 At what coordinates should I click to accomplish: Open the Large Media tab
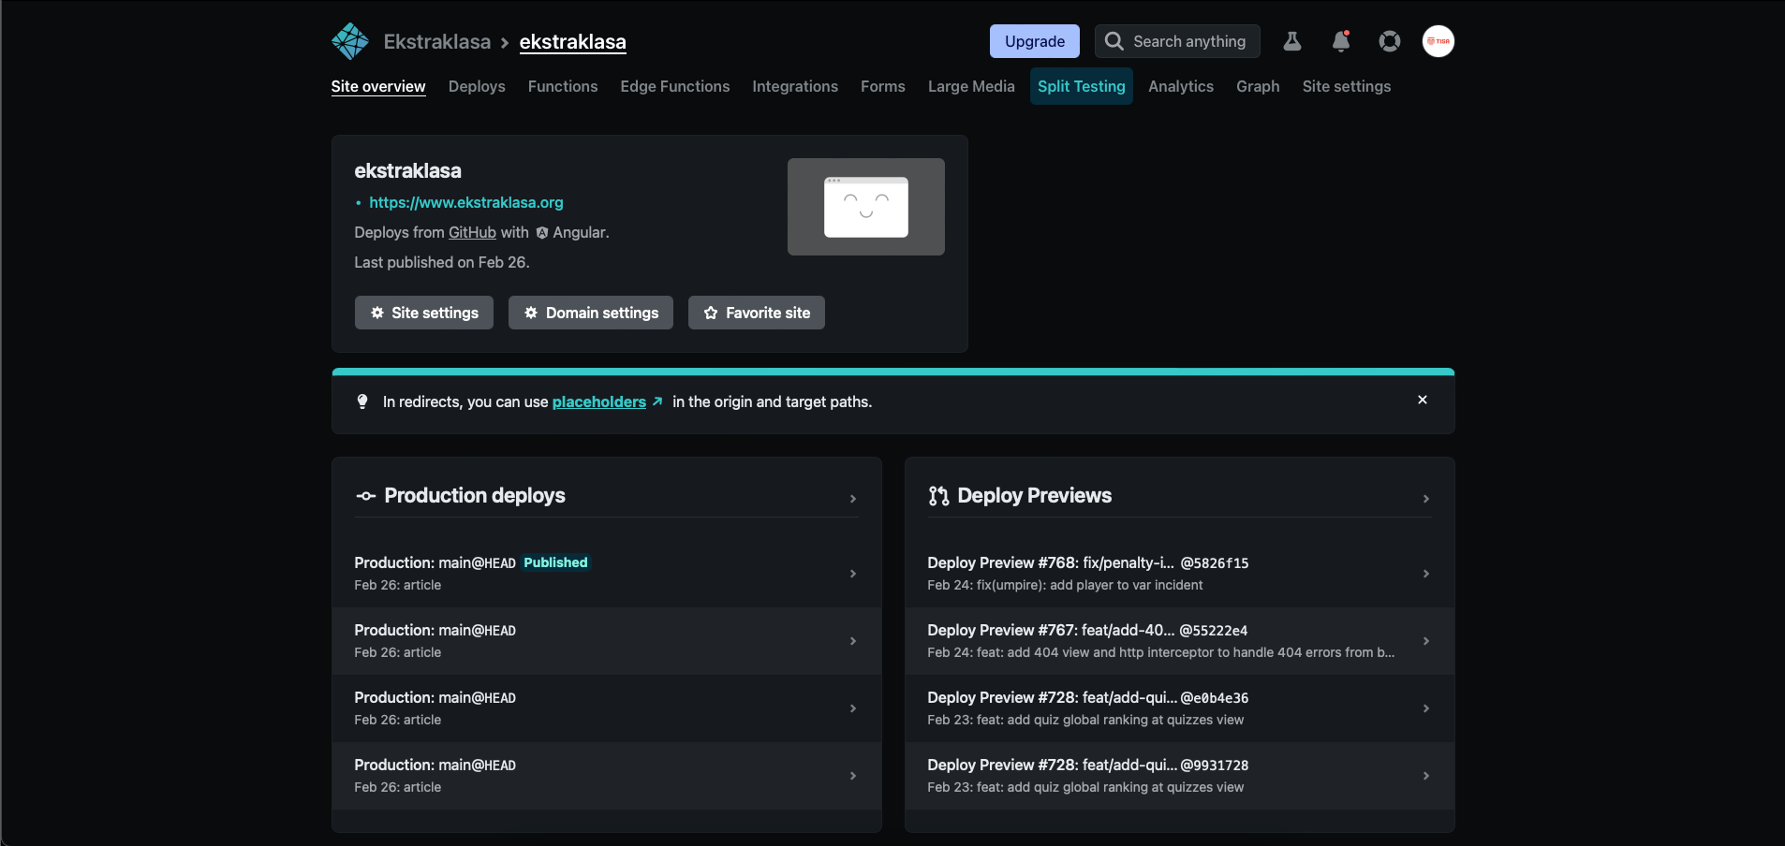pyautogui.click(x=971, y=86)
